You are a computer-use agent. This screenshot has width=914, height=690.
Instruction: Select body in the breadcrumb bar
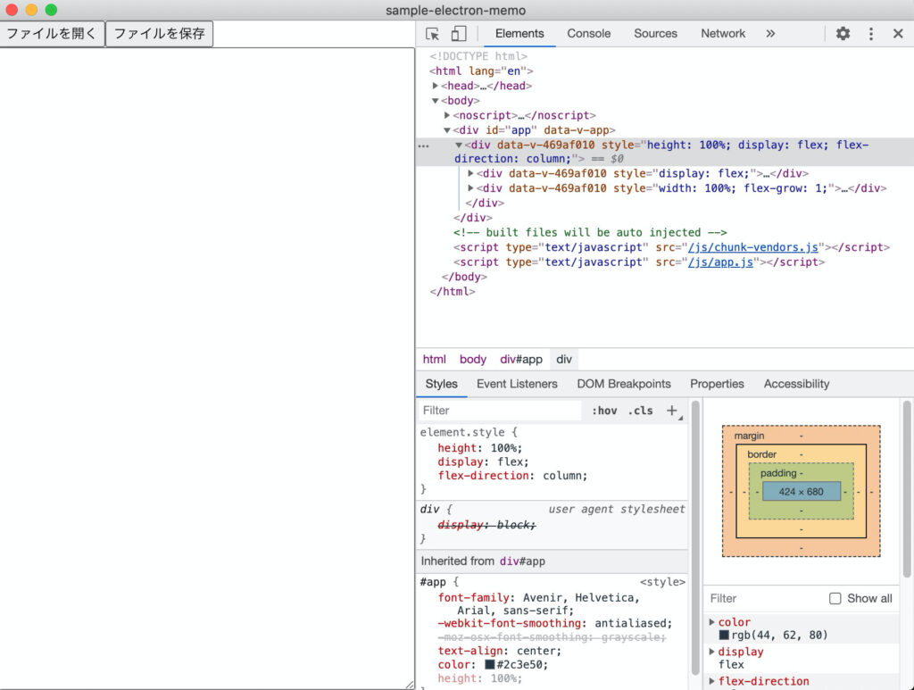[473, 360]
